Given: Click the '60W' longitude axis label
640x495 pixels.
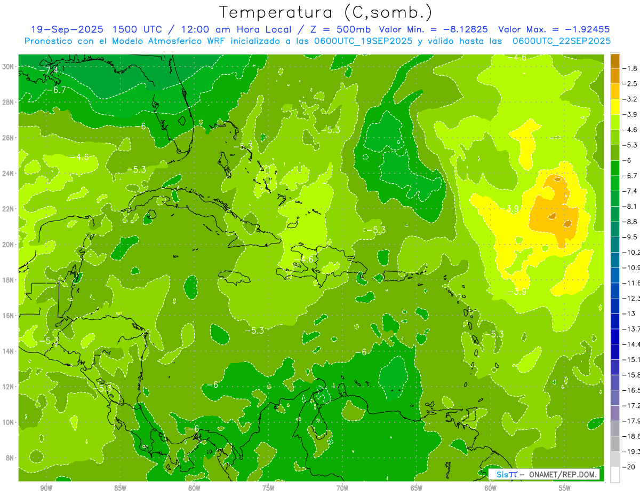Looking at the screenshot, I should click(491, 488).
